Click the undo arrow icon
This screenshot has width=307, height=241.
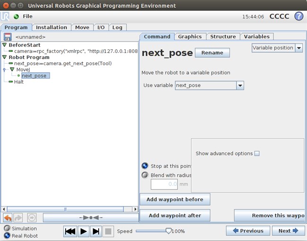[8, 217]
